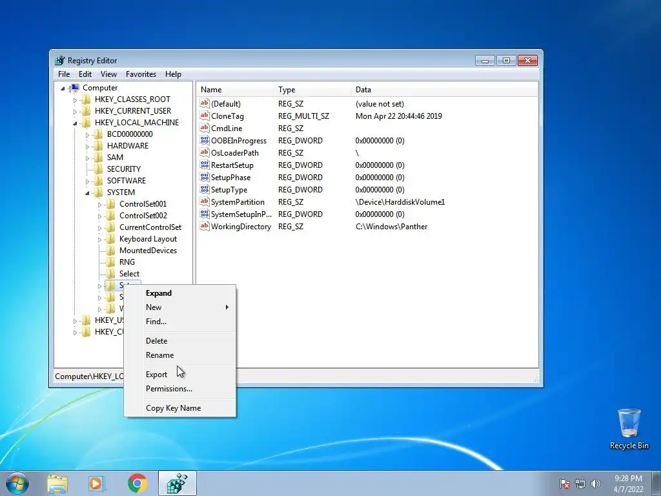Expand the ControlSet001 node arrow

tap(99, 205)
